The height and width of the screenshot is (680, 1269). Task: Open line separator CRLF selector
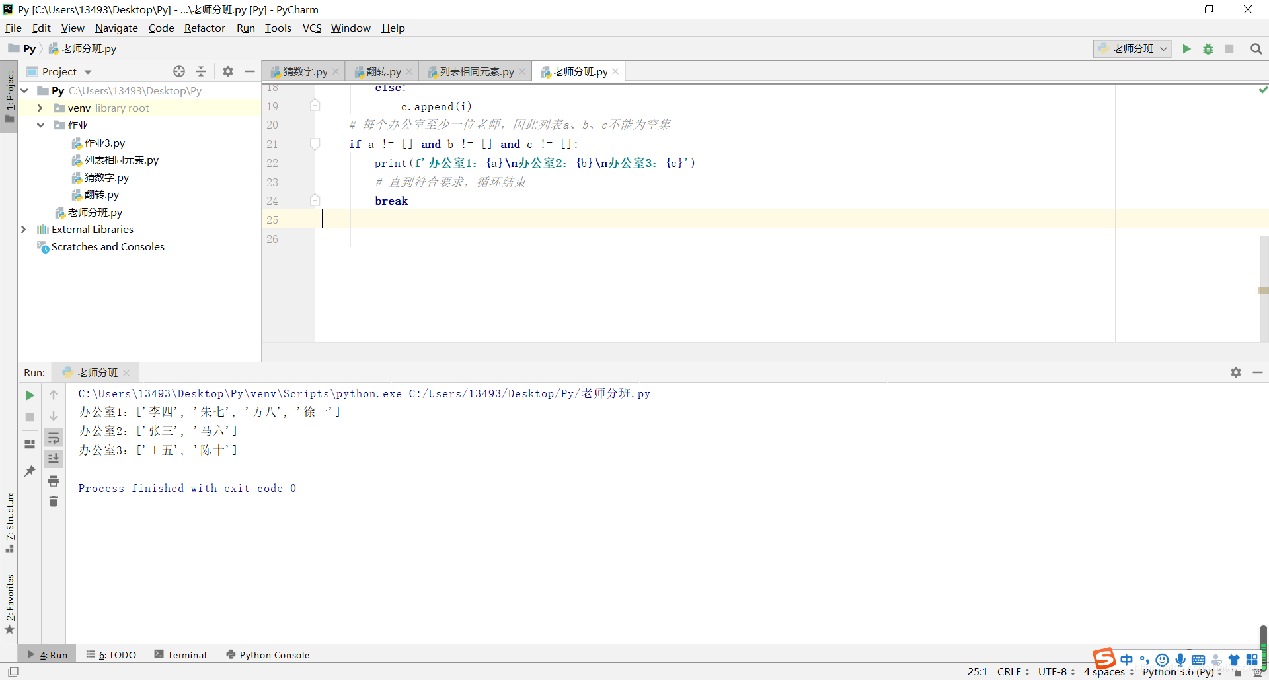[1013, 671]
